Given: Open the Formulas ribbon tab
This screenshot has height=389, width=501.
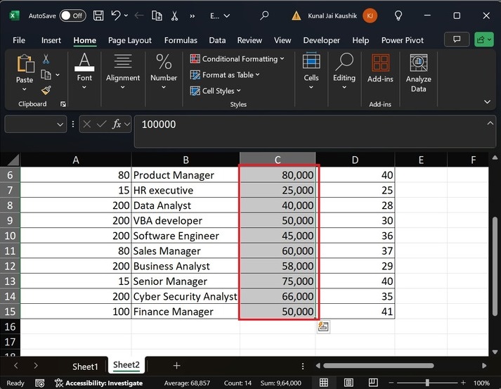Looking at the screenshot, I should (181, 40).
